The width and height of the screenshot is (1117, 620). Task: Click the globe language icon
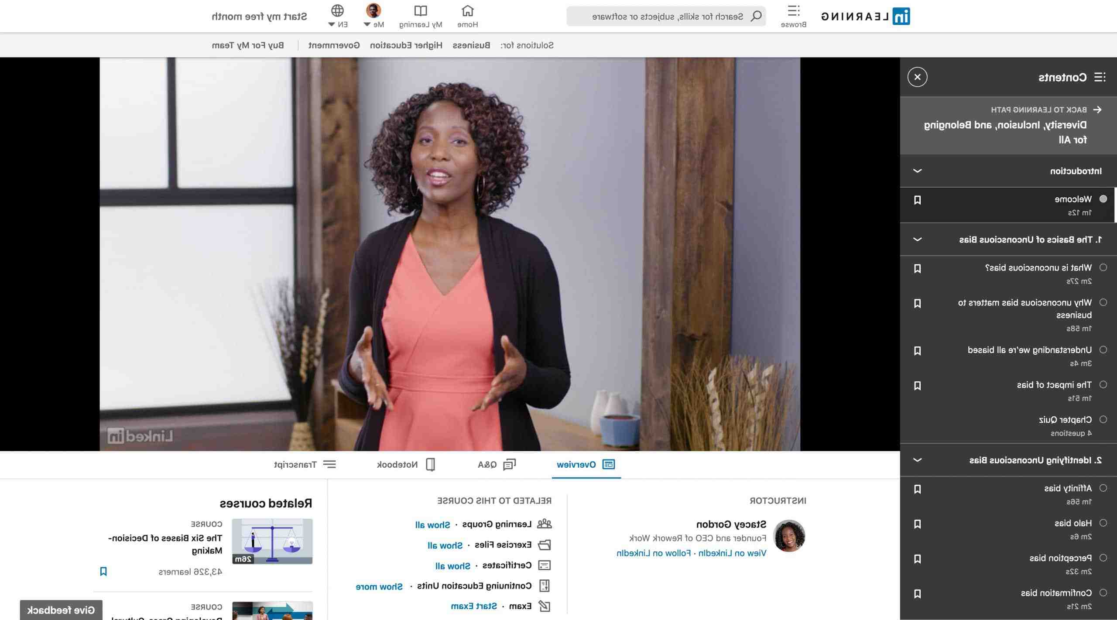coord(337,10)
